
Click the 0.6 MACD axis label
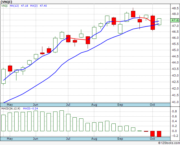coord(174,116)
